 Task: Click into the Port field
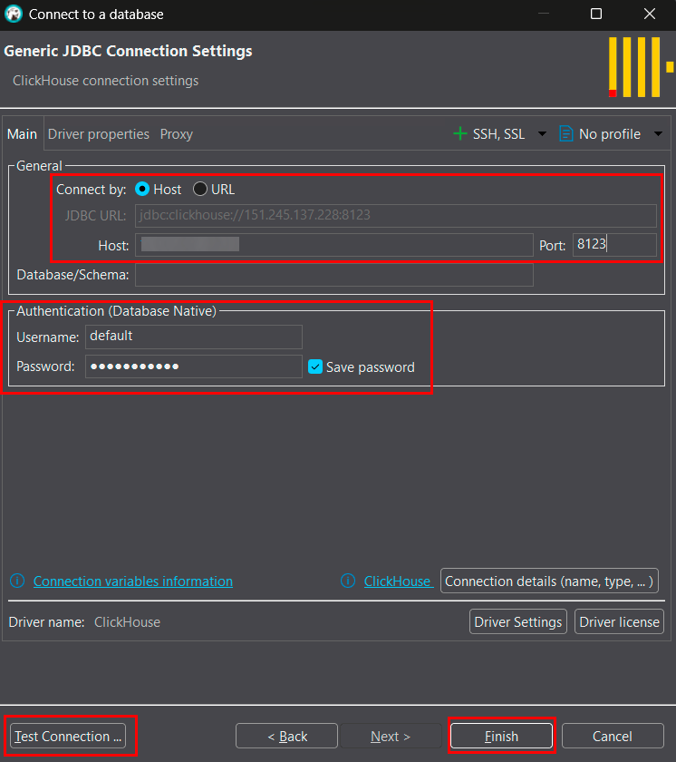tap(614, 245)
